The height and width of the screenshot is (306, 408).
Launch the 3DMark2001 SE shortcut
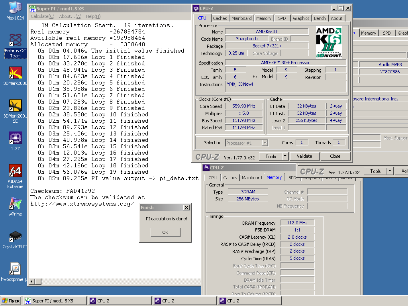[15, 111]
